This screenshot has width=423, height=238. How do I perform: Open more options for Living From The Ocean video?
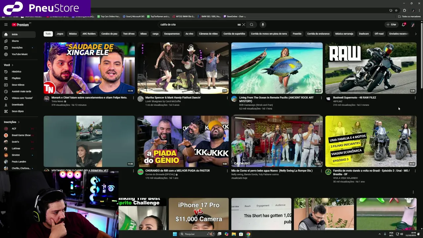click(321, 98)
